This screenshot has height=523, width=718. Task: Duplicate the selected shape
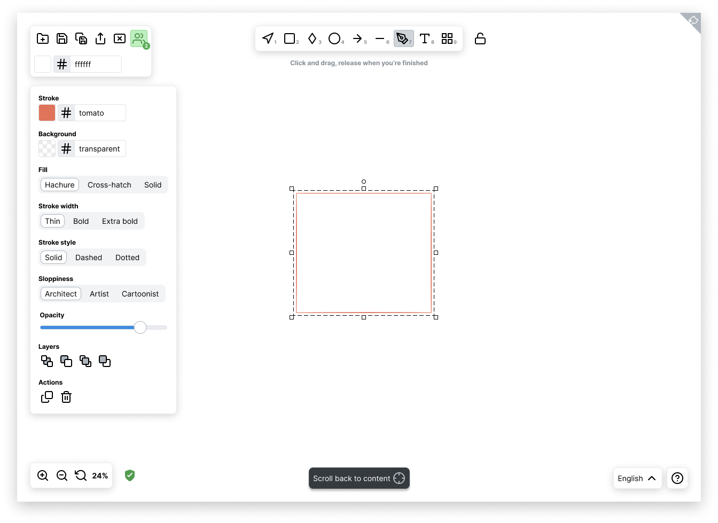pos(47,397)
